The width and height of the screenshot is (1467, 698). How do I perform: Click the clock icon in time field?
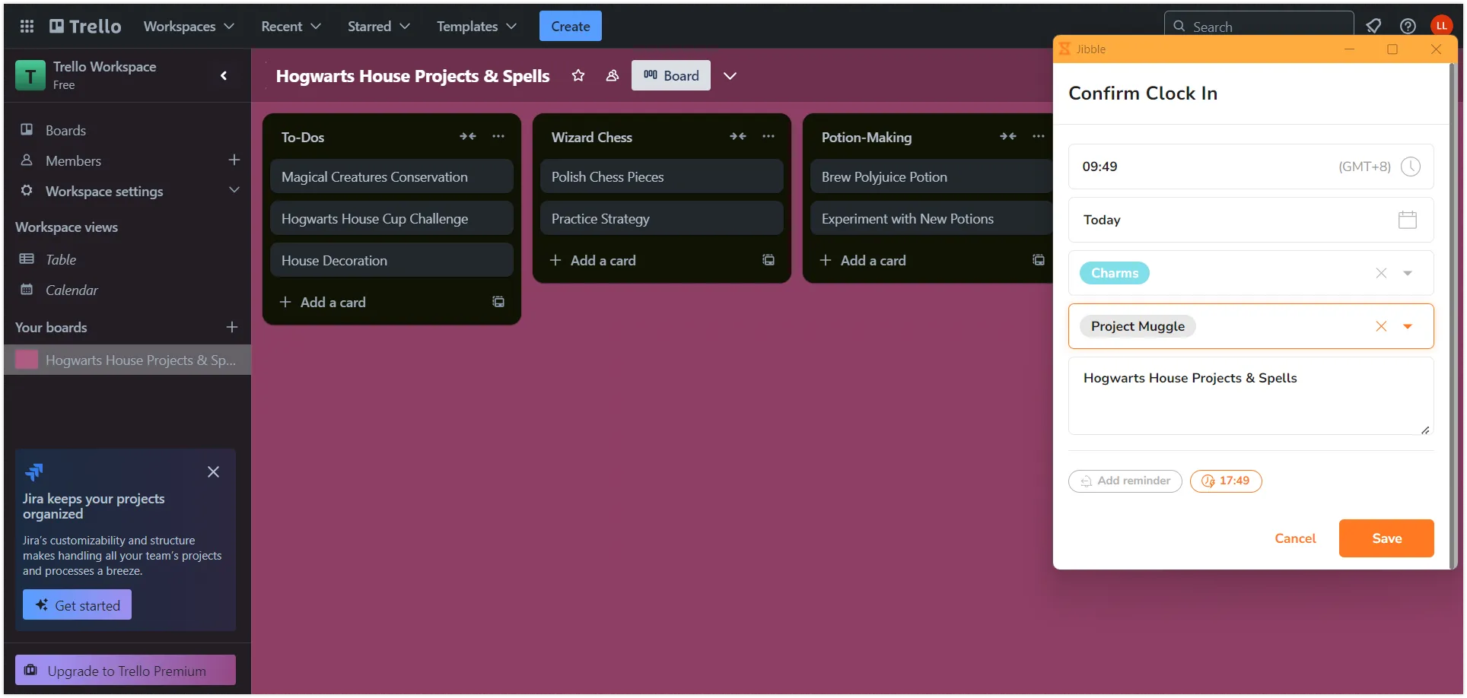pyautogui.click(x=1410, y=167)
